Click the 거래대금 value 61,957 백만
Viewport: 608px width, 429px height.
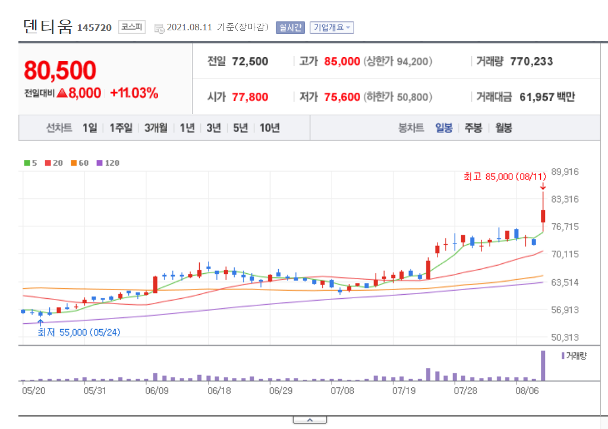coord(547,97)
